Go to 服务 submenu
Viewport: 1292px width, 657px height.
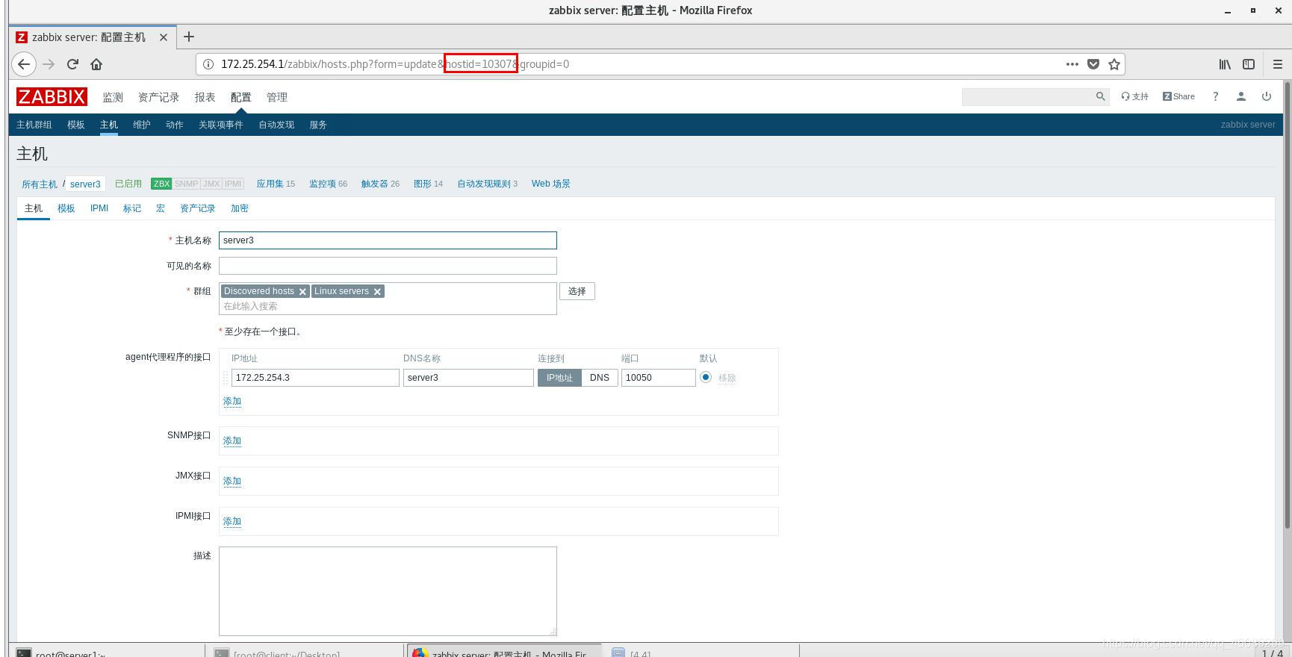coord(318,125)
